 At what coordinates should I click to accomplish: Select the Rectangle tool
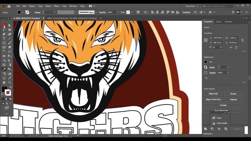click(x=4, y=43)
